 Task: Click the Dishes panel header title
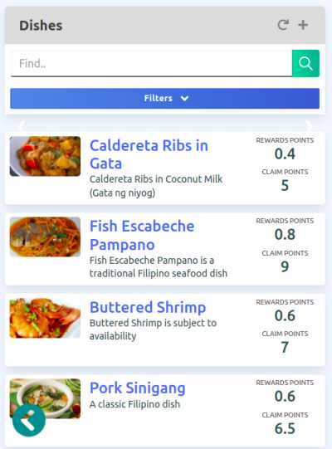[x=41, y=26]
